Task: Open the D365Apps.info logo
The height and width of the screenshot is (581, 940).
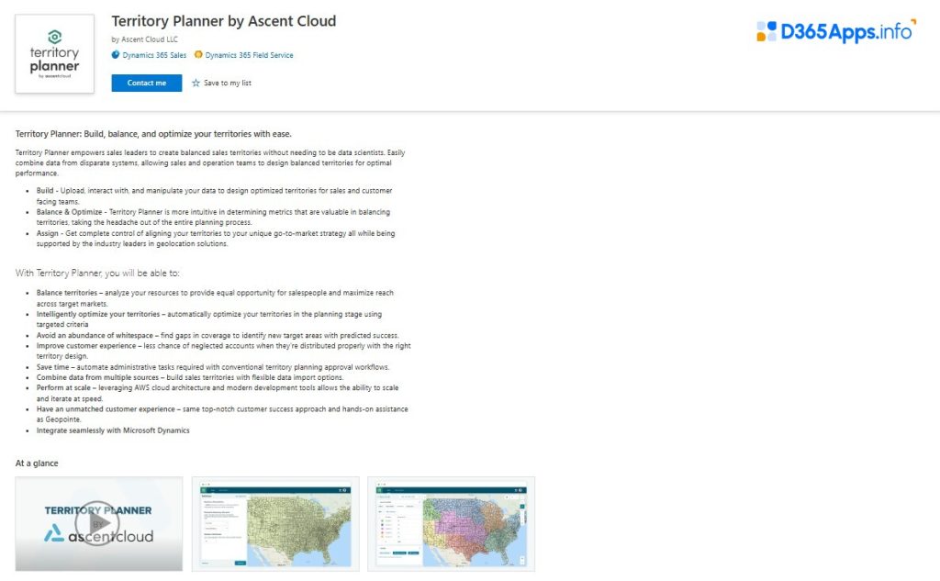Action: click(x=836, y=30)
